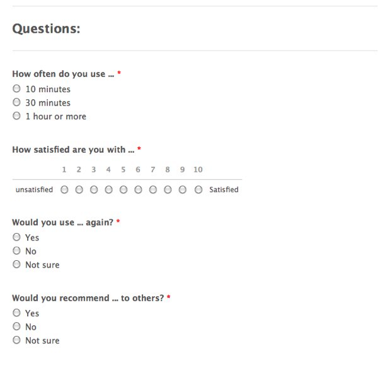Answer 'Yes' to use again question
This screenshot has width=392, height=365.
pyautogui.click(x=16, y=237)
